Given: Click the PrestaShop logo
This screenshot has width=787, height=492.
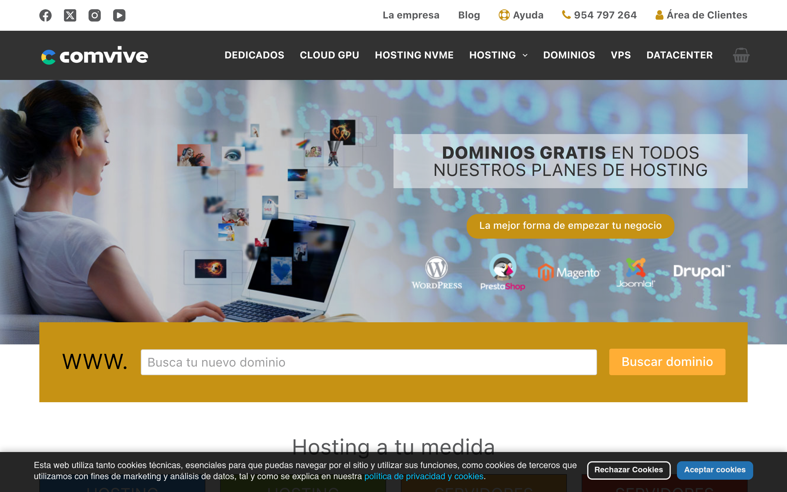Looking at the screenshot, I should 503,272.
